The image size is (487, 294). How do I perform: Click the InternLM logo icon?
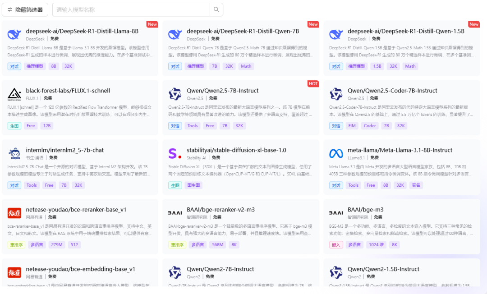(x=14, y=153)
